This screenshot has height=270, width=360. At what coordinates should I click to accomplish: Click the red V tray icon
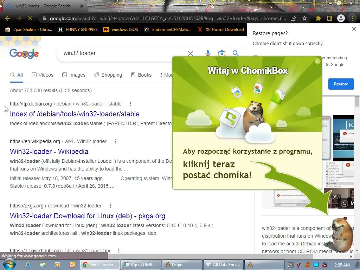click(x=298, y=265)
